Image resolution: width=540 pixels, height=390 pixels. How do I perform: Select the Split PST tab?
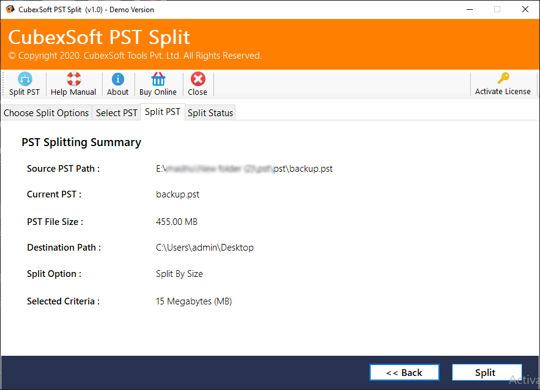163,112
